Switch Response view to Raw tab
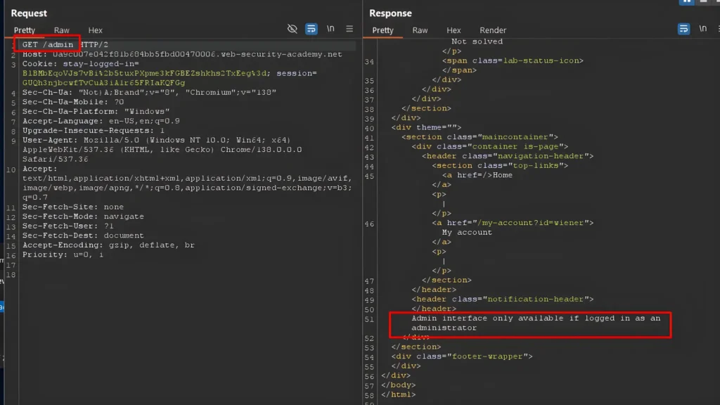720x405 pixels. click(420, 30)
